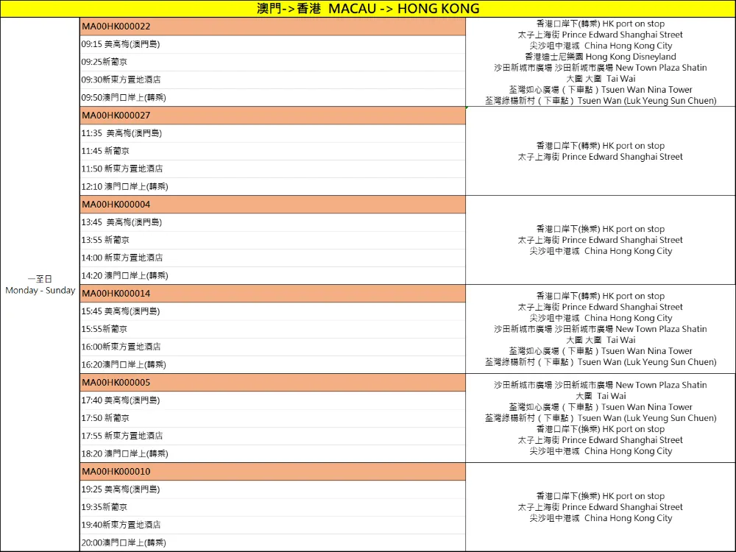Click the 20:00 Macau port row
The height and width of the screenshot is (552, 736).
click(273, 543)
